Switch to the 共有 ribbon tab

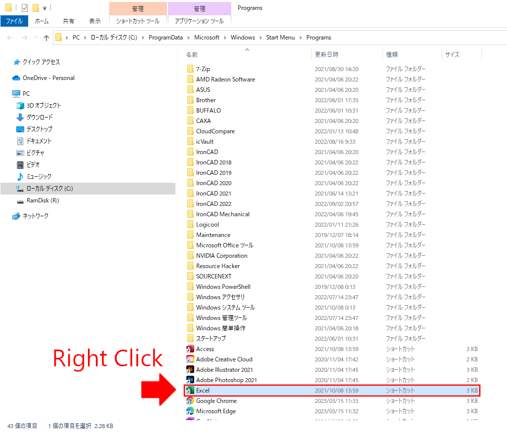coord(68,21)
